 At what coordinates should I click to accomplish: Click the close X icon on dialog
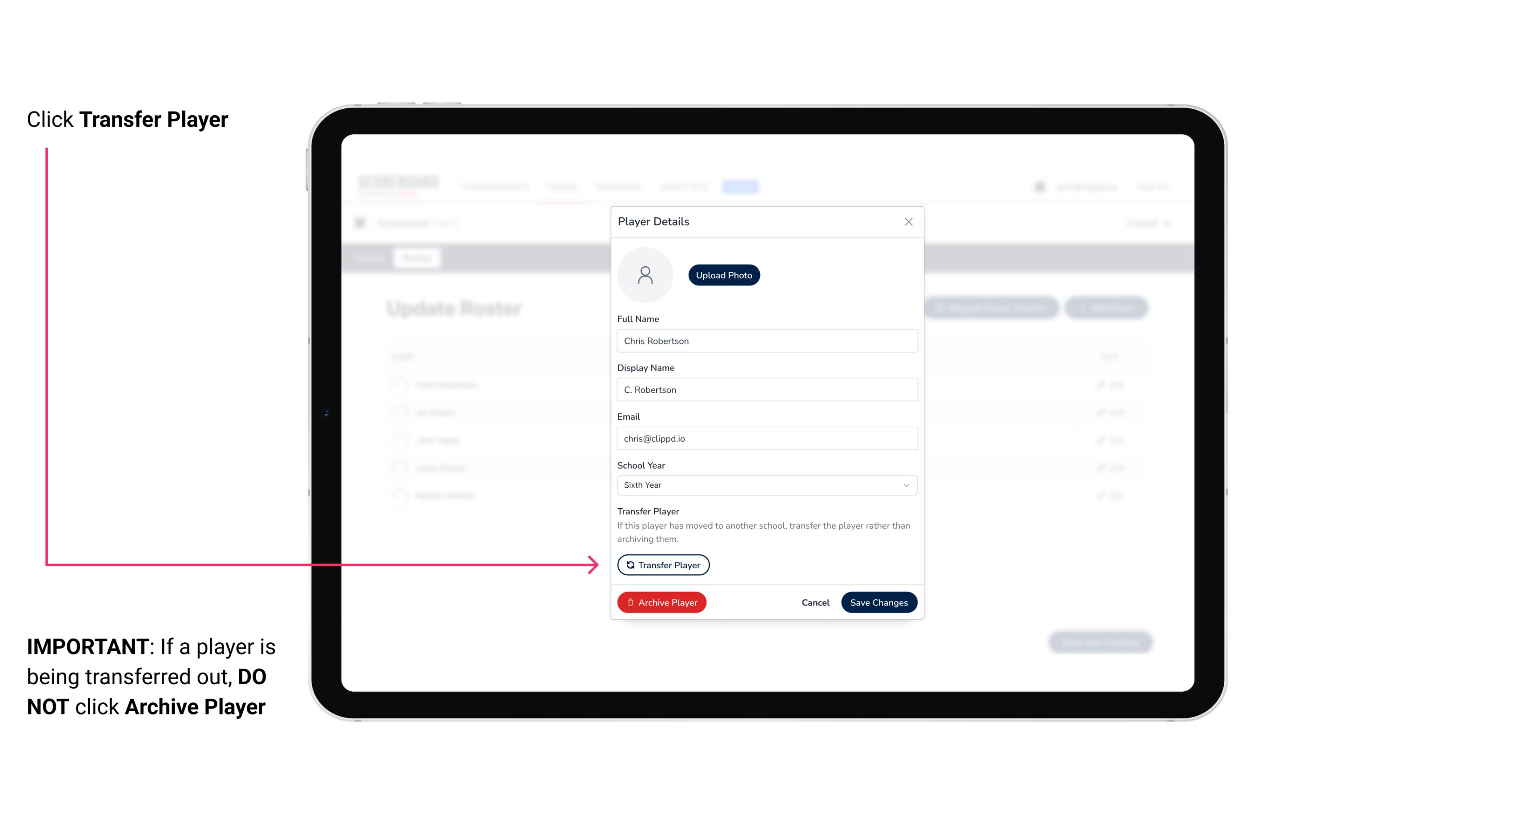(908, 222)
